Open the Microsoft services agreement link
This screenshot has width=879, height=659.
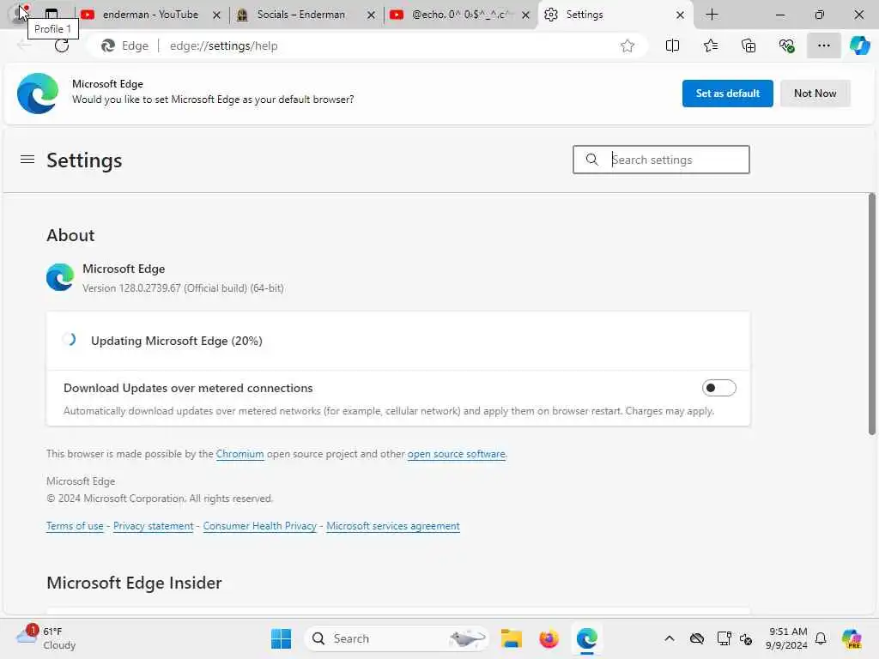click(393, 526)
